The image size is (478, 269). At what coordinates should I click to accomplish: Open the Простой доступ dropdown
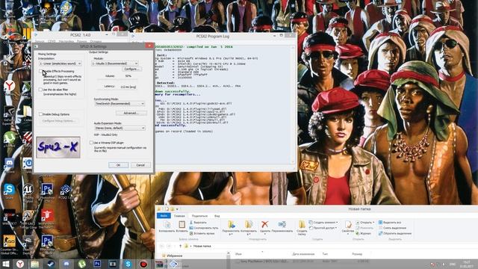click(323, 228)
